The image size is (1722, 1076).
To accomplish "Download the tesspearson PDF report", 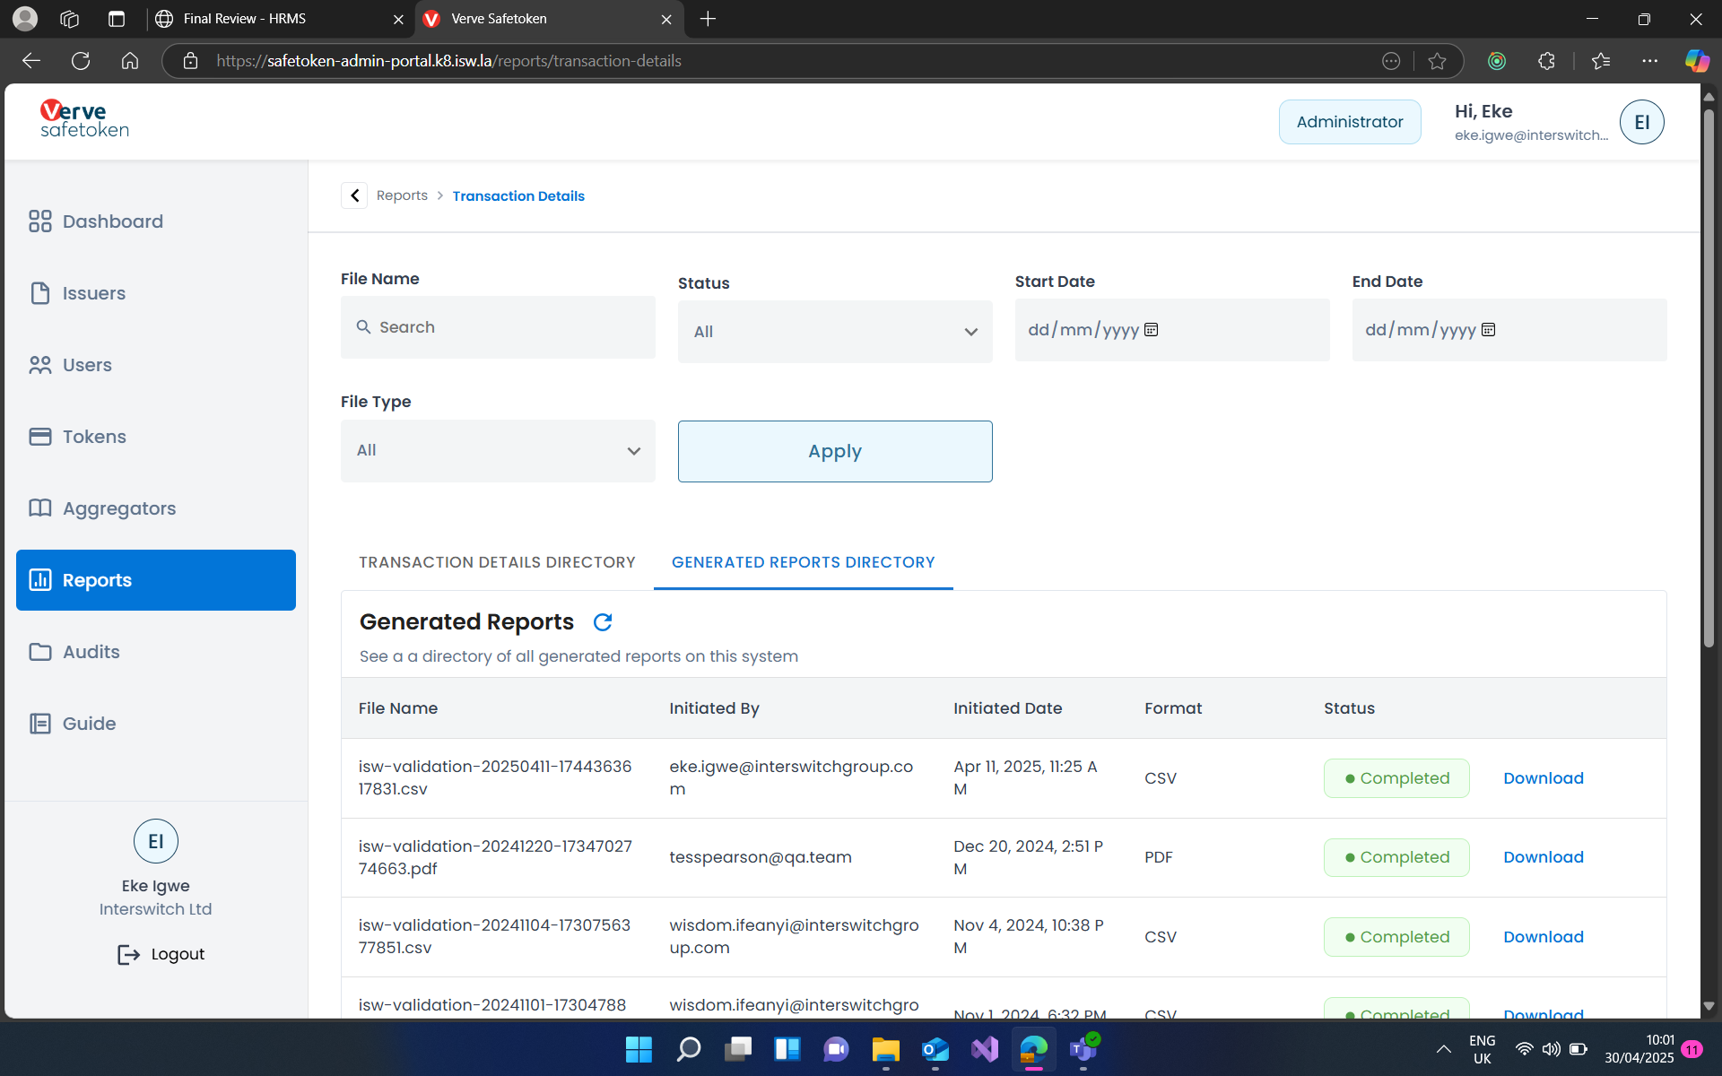I will point(1543,857).
